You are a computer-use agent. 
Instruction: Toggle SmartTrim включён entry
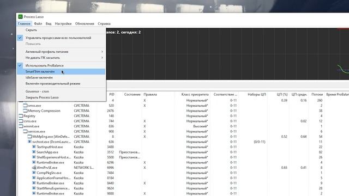coord(61,71)
